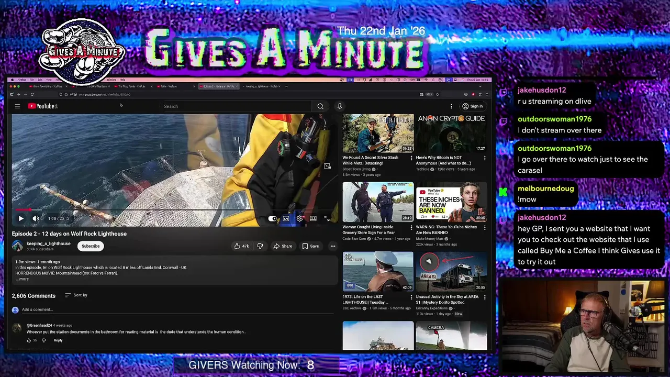Open YouTube settings three-dot menu near Sign in
The width and height of the screenshot is (670, 377).
coord(451,106)
